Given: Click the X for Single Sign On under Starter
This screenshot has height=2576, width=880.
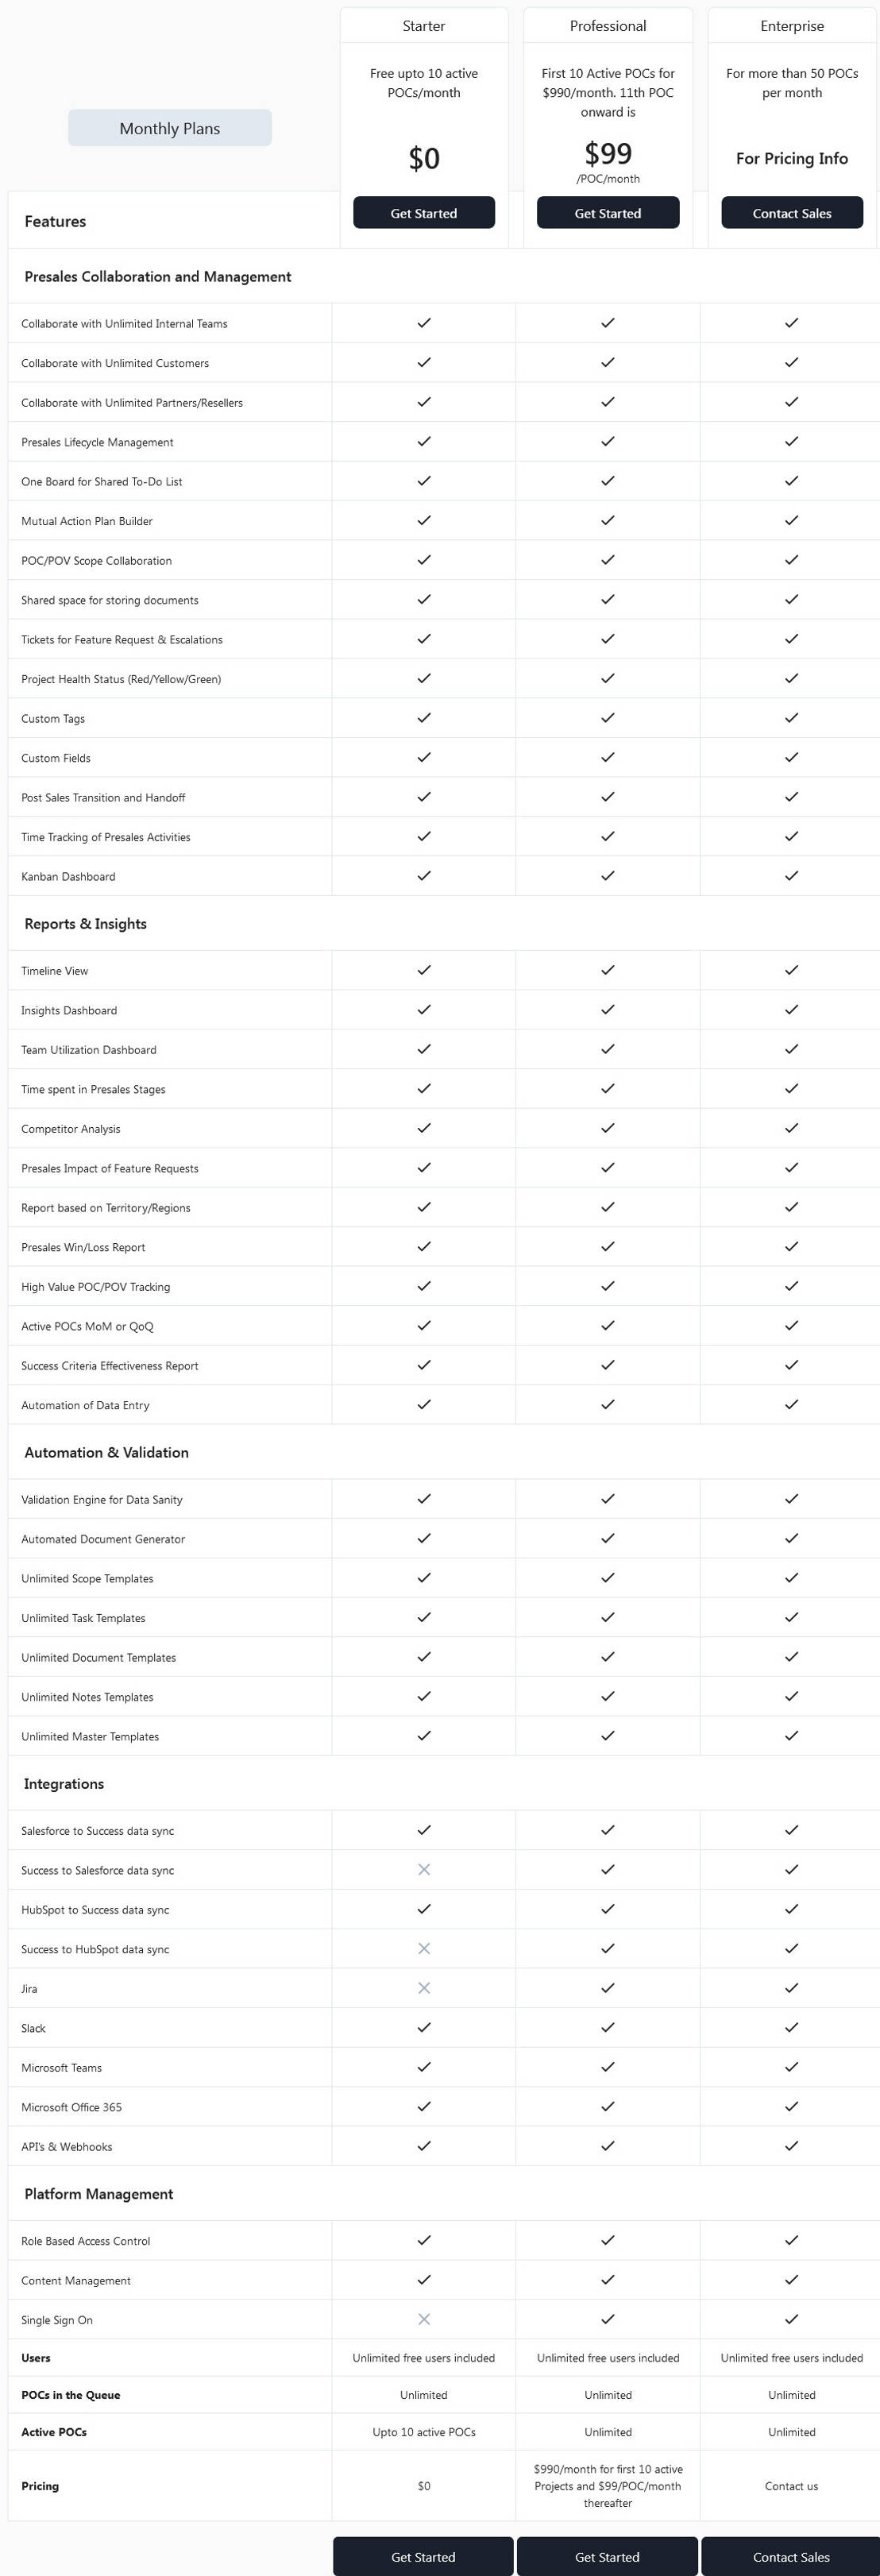Looking at the screenshot, I should (423, 2319).
